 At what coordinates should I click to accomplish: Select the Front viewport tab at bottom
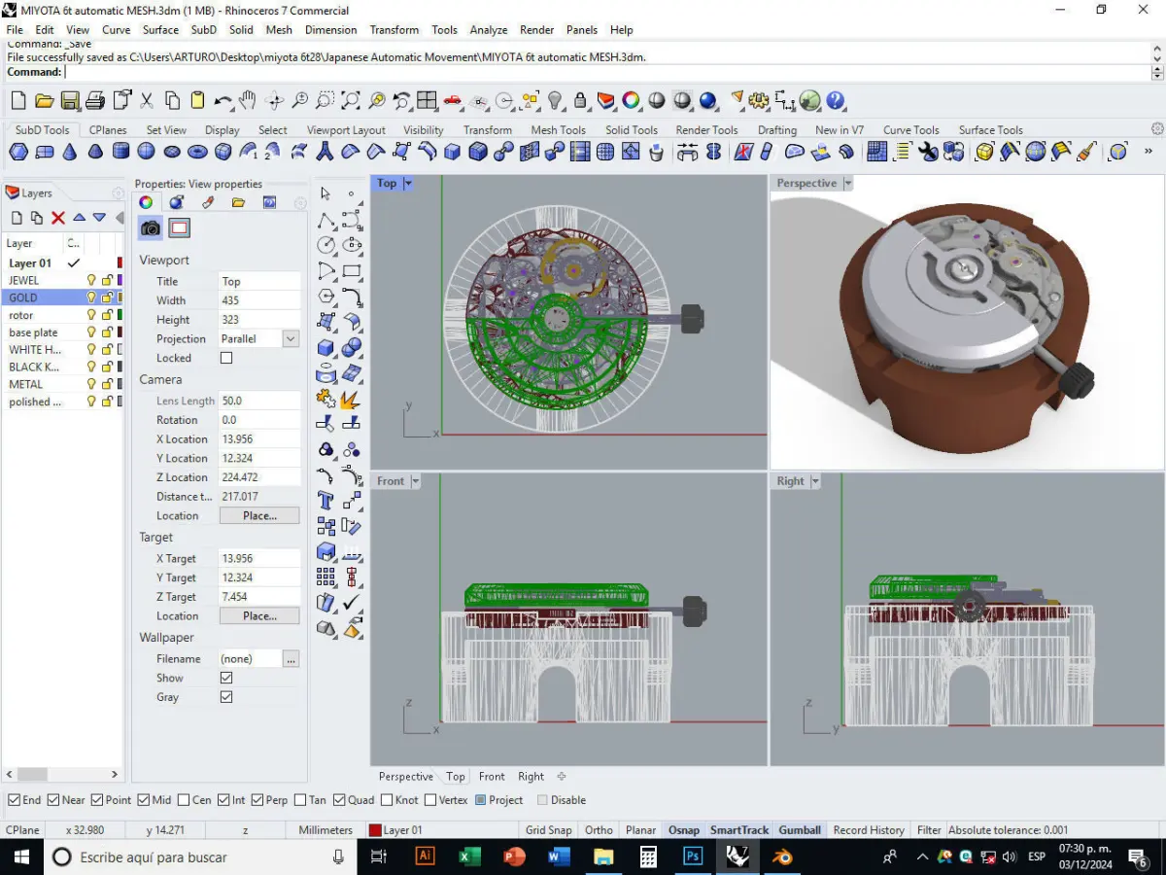coord(492,776)
